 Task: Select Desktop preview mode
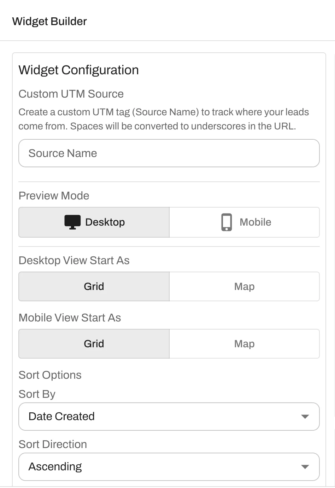coord(94,222)
